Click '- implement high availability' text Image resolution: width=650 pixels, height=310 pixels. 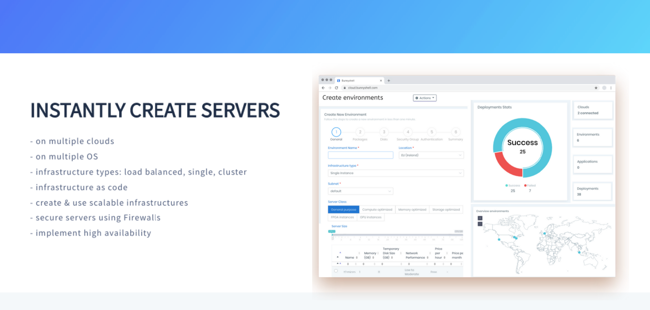pyautogui.click(x=91, y=233)
